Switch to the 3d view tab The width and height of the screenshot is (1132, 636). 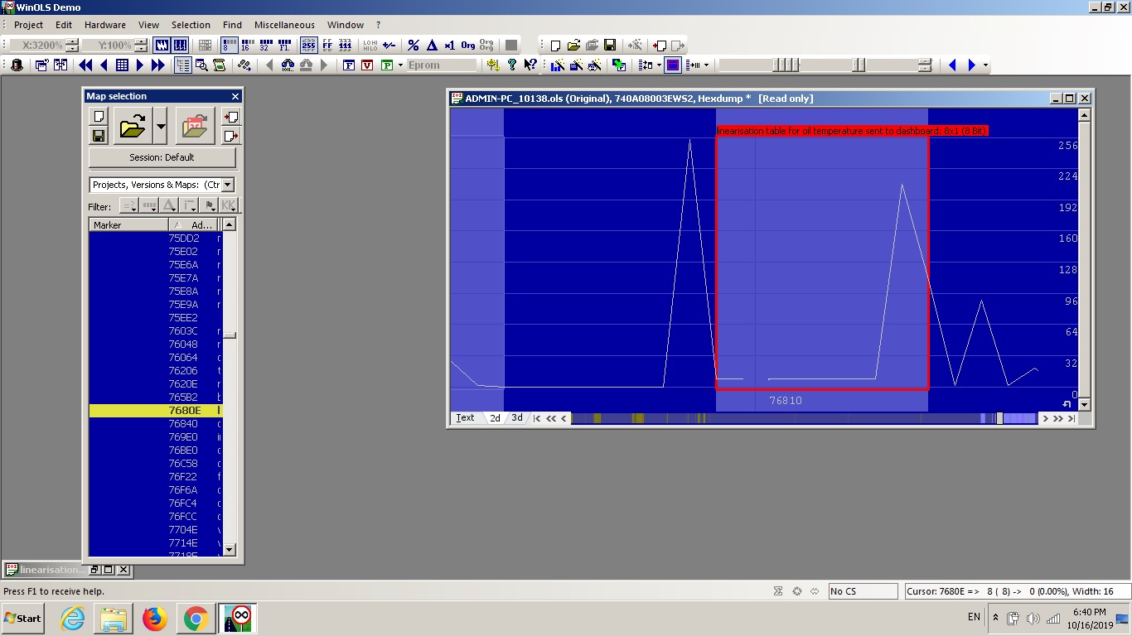coord(517,418)
